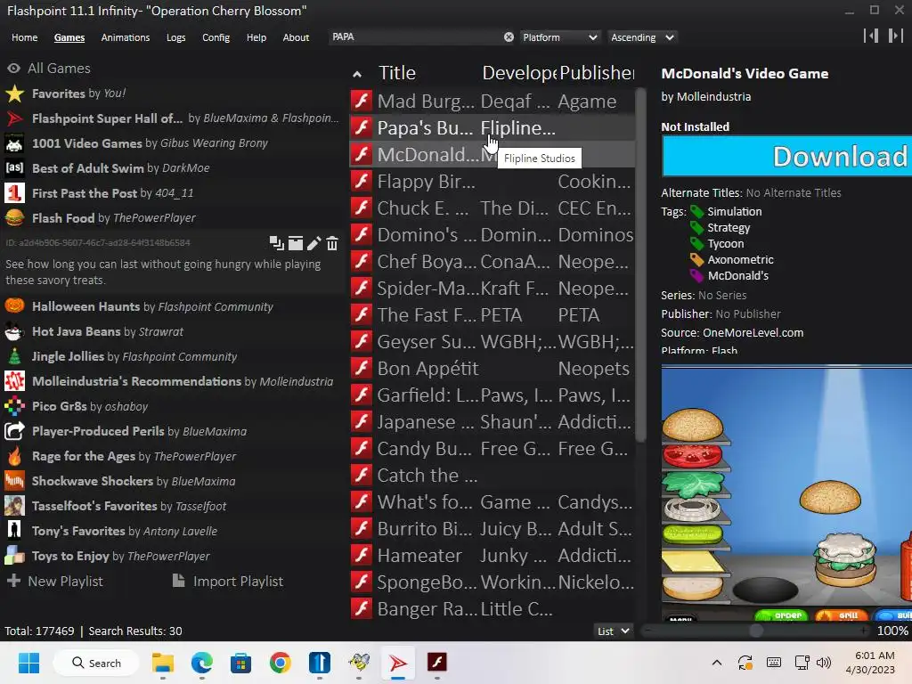Screen dimensions: 912x684
Task: Click the taskbar Search box
Action: tap(96, 663)
